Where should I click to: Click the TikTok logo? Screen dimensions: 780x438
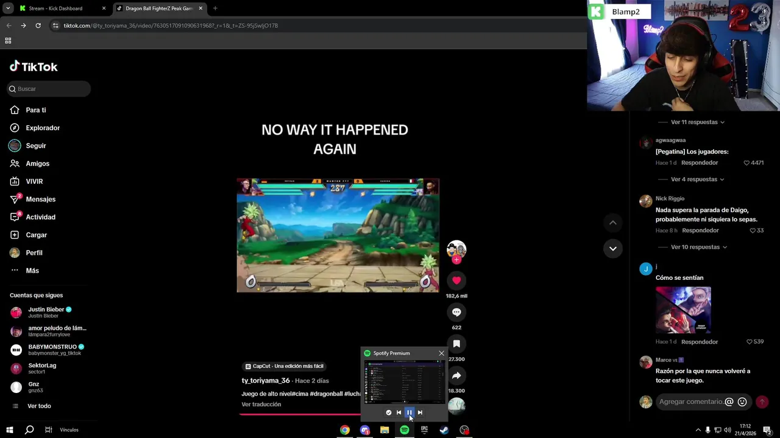click(34, 66)
